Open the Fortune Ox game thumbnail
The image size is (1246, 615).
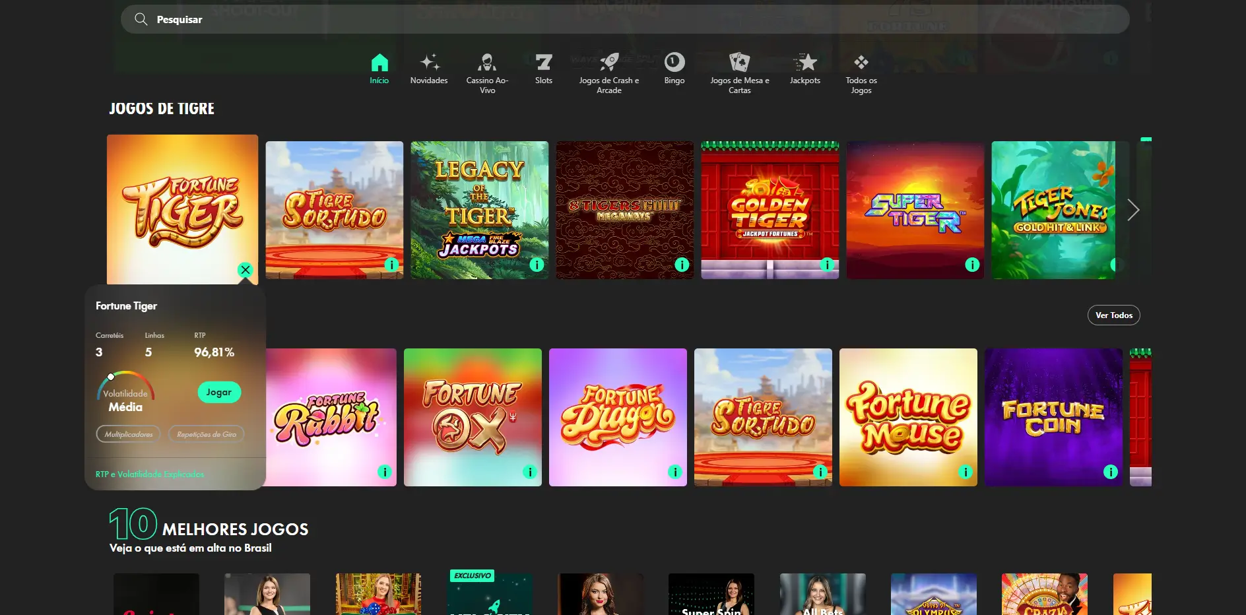tap(473, 417)
